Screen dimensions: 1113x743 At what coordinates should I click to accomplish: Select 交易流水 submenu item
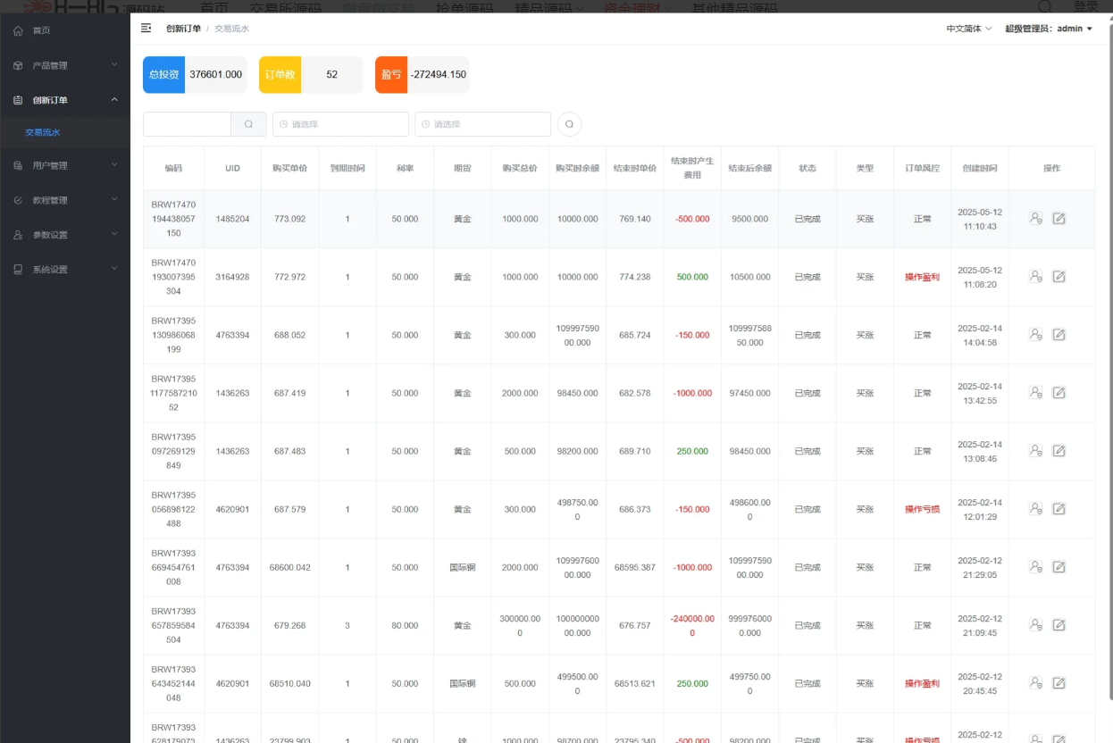coord(43,132)
